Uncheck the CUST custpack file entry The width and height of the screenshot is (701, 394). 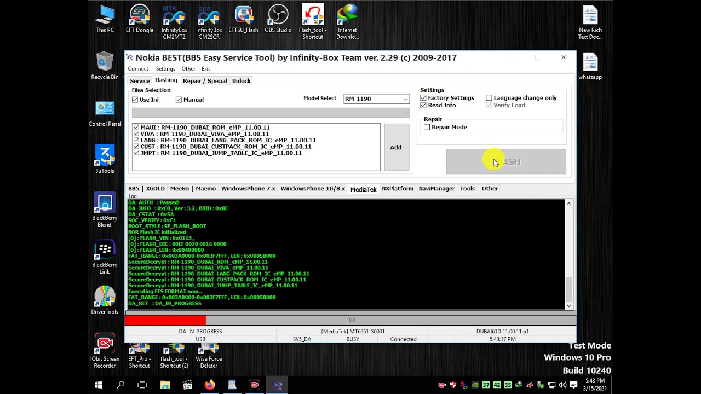136,147
